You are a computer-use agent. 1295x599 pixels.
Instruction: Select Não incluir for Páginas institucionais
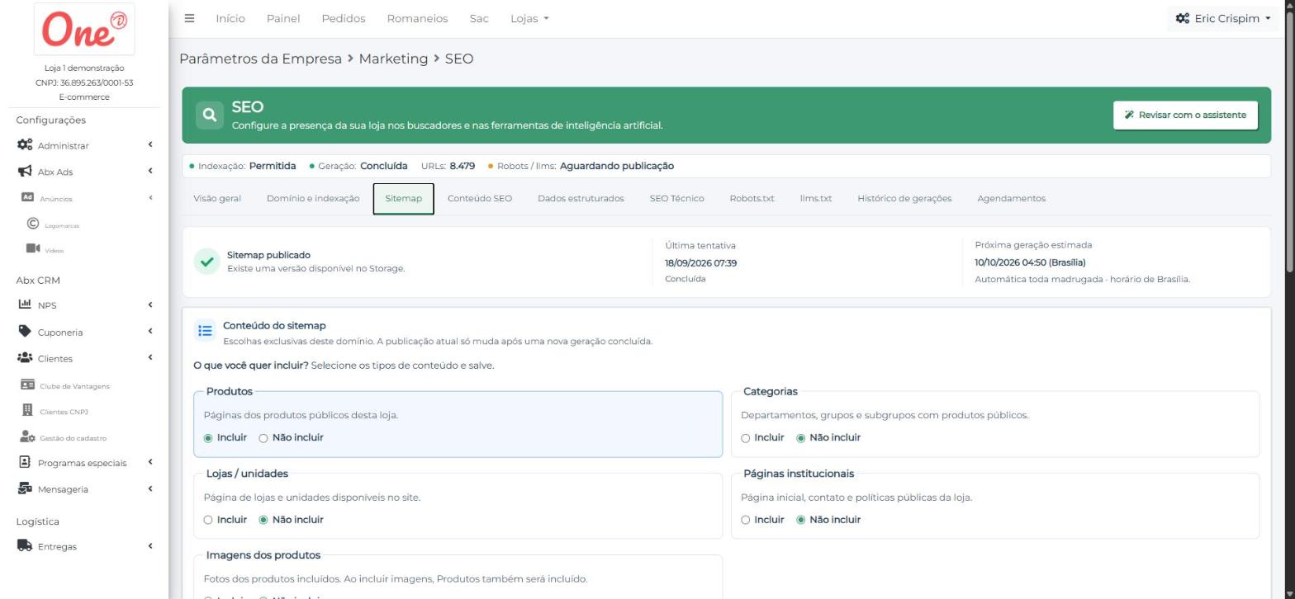[800, 520]
